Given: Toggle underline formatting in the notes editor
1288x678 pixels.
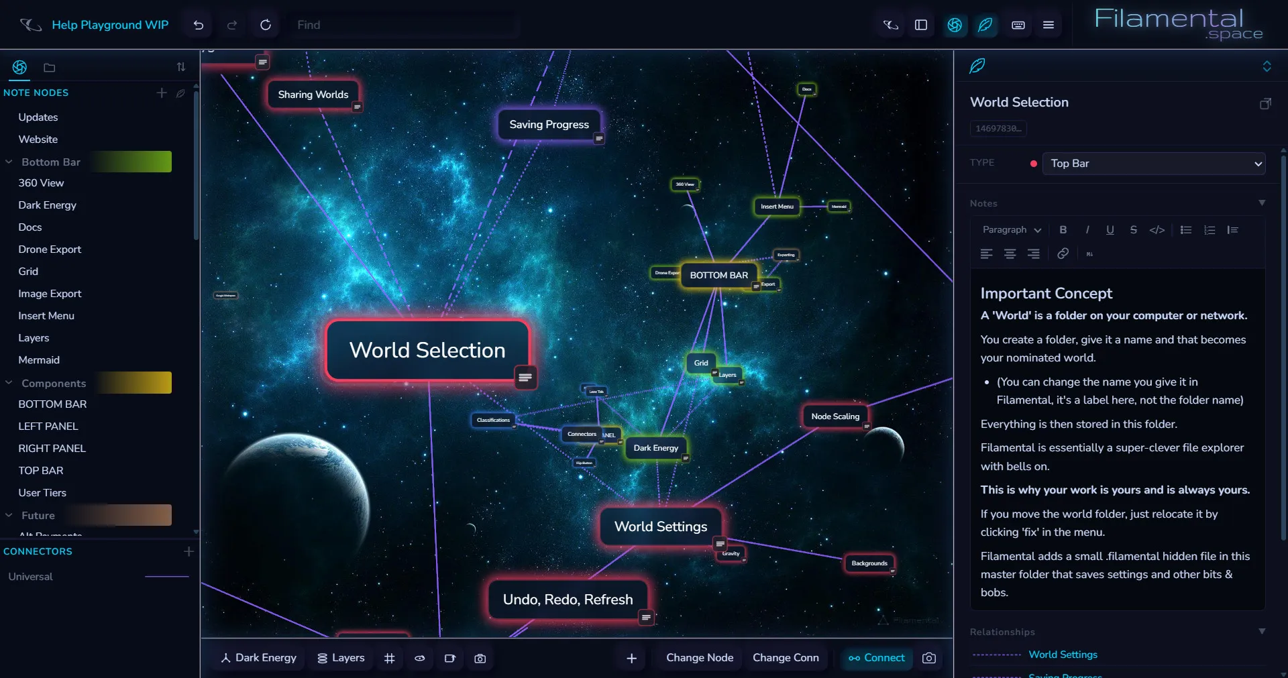Looking at the screenshot, I should click(1110, 229).
